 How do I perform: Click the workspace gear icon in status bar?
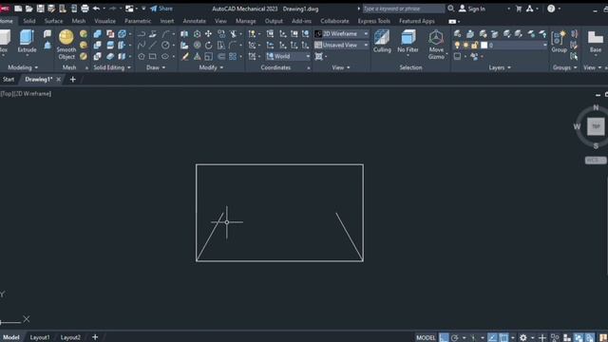(523, 338)
